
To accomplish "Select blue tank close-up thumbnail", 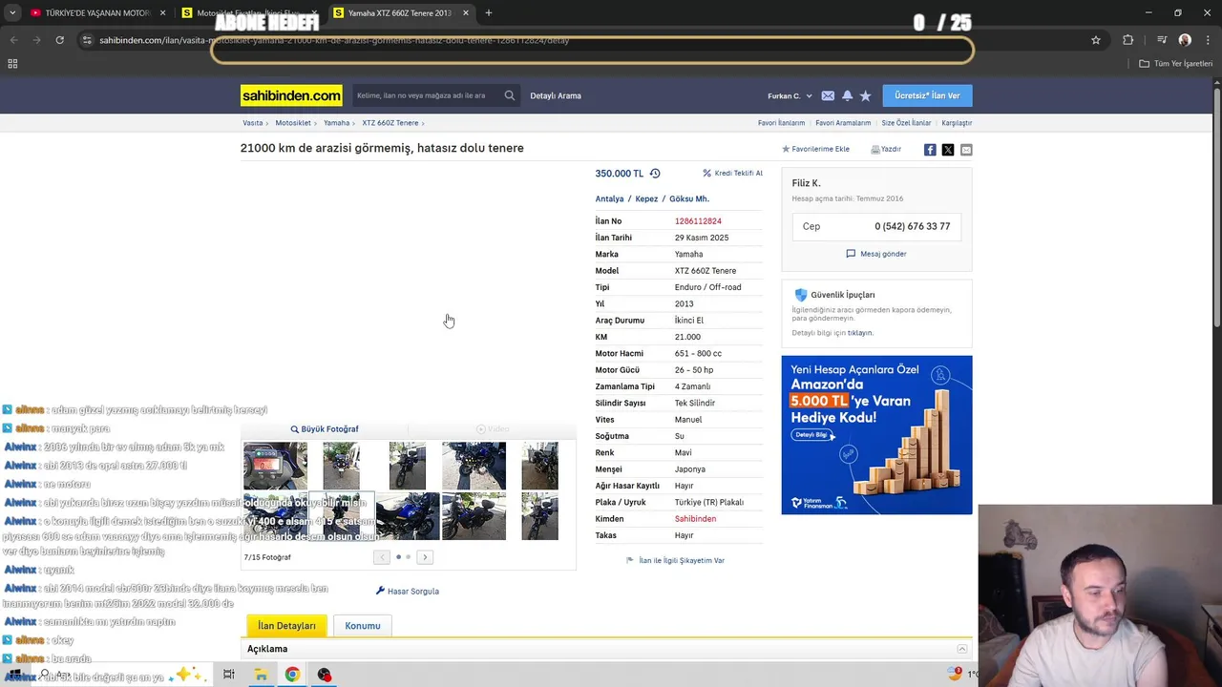I will click(x=408, y=516).
